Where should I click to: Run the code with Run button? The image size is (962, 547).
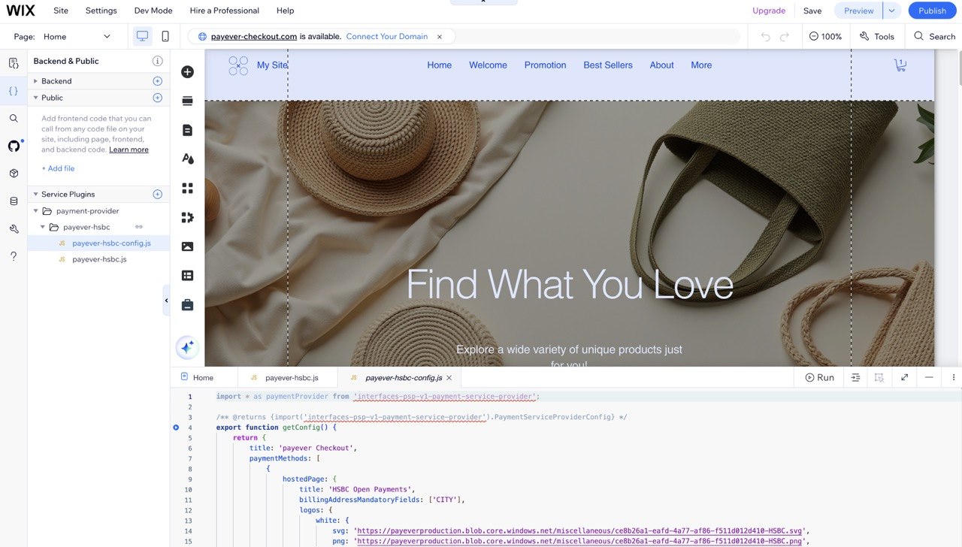[819, 377]
